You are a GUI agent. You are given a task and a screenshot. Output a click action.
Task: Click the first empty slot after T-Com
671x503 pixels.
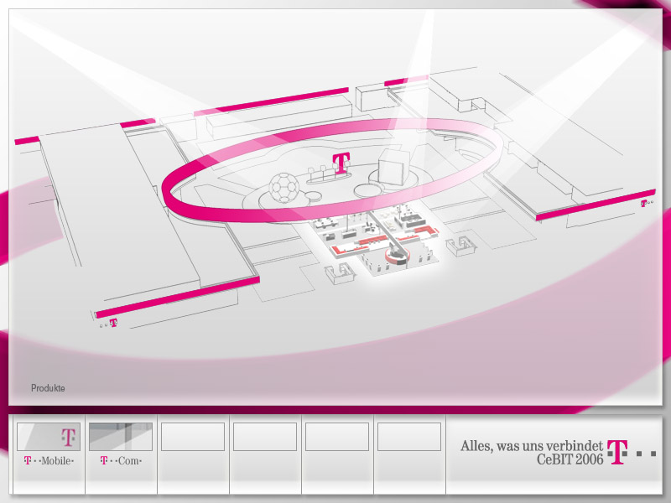point(193,437)
